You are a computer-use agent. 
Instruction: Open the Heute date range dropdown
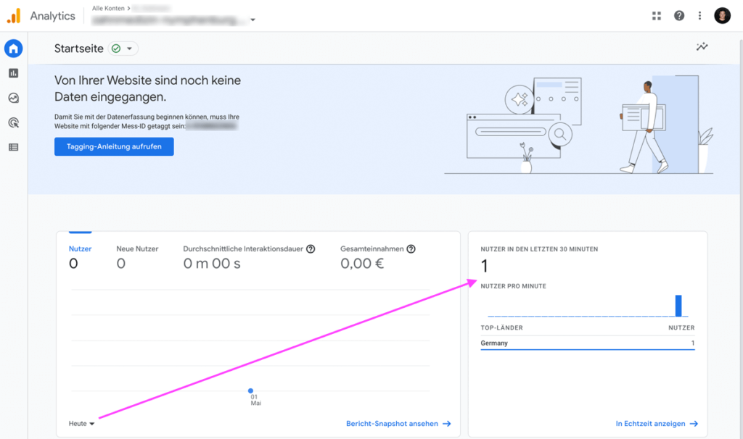point(82,424)
